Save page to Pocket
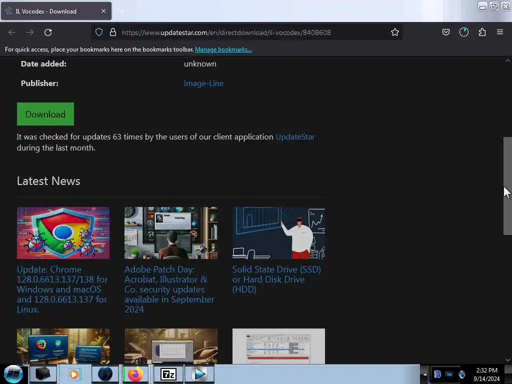 click(445, 32)
